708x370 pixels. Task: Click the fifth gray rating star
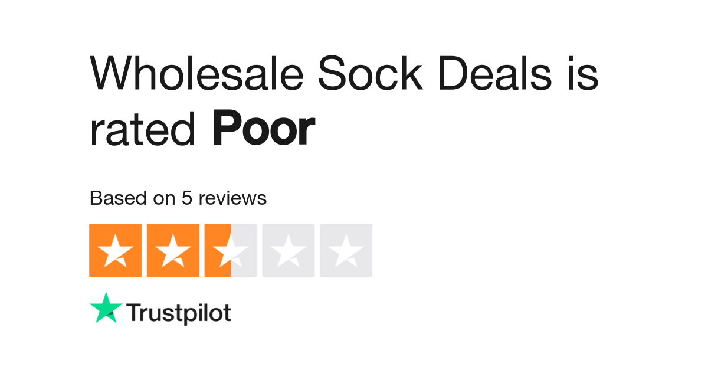click(346, 250)
